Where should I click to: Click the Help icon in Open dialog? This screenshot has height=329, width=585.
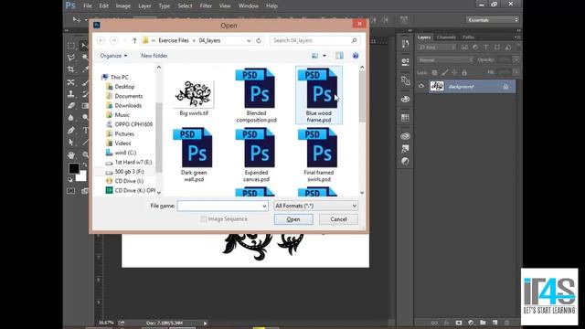click(x=356, y=56)
